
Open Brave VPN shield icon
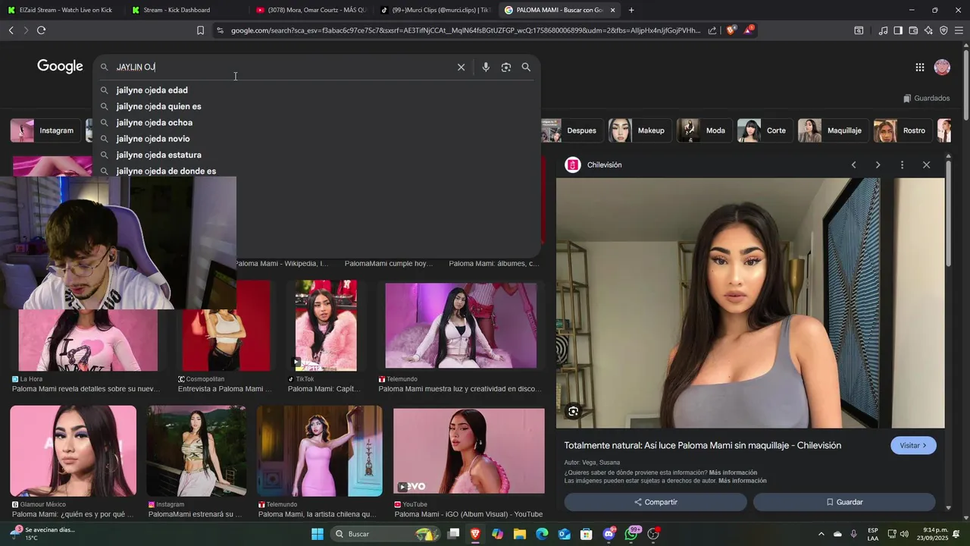click(x=943, y=30)
